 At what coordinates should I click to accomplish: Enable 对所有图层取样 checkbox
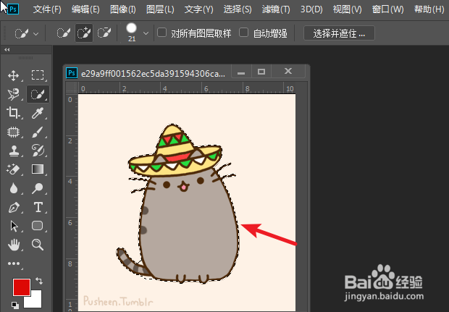(x=162, y=33)
